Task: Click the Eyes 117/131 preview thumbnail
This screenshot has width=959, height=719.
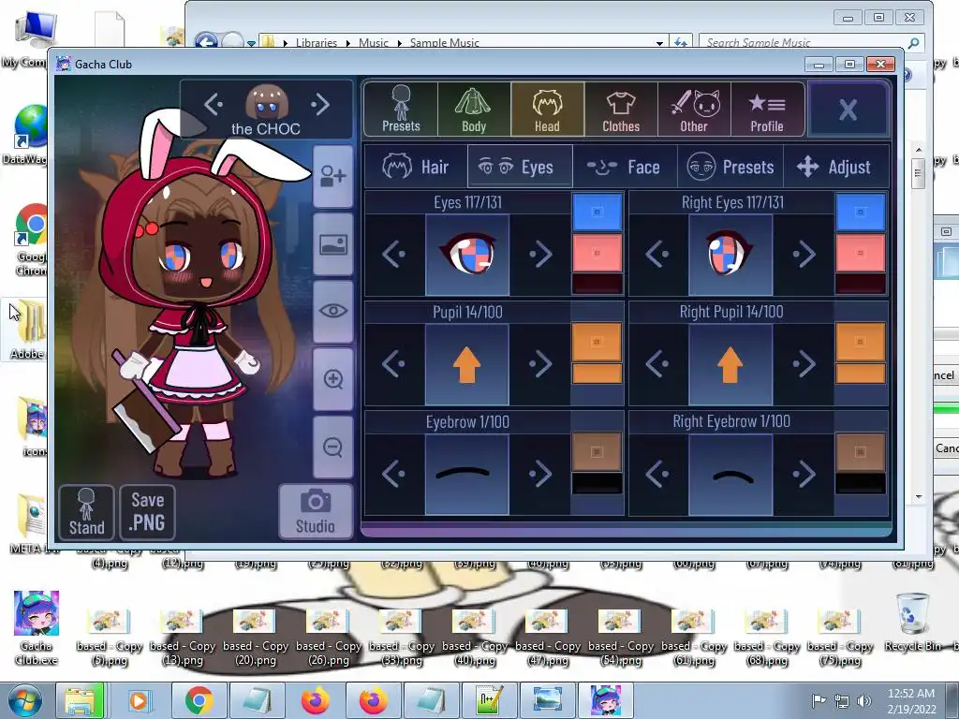Action: (x=467, y=255)
